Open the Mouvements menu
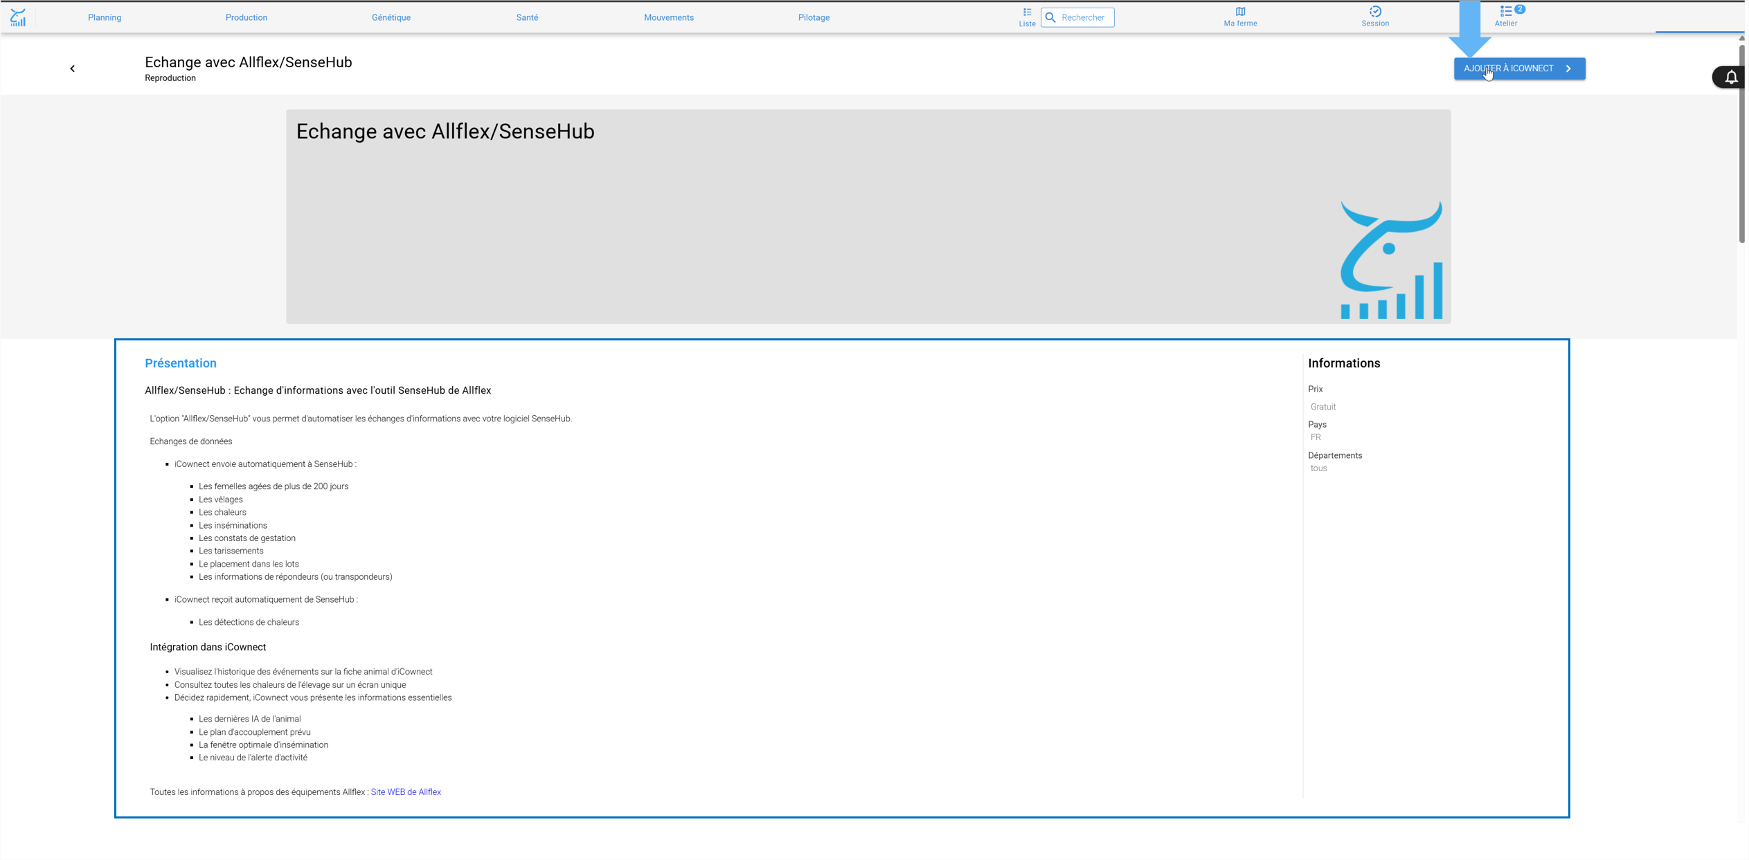This screenshot has height=860, width=1749. (x=669, y=17)
